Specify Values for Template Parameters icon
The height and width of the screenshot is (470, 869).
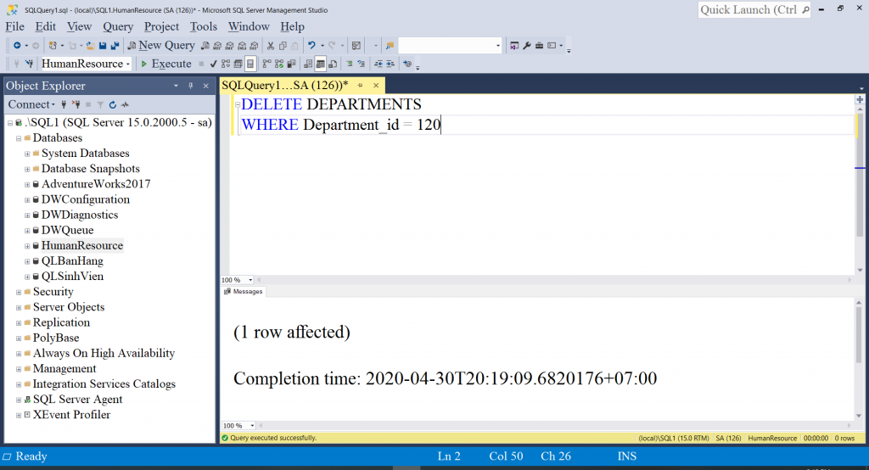pyautogui.click(x=407, y=64)
